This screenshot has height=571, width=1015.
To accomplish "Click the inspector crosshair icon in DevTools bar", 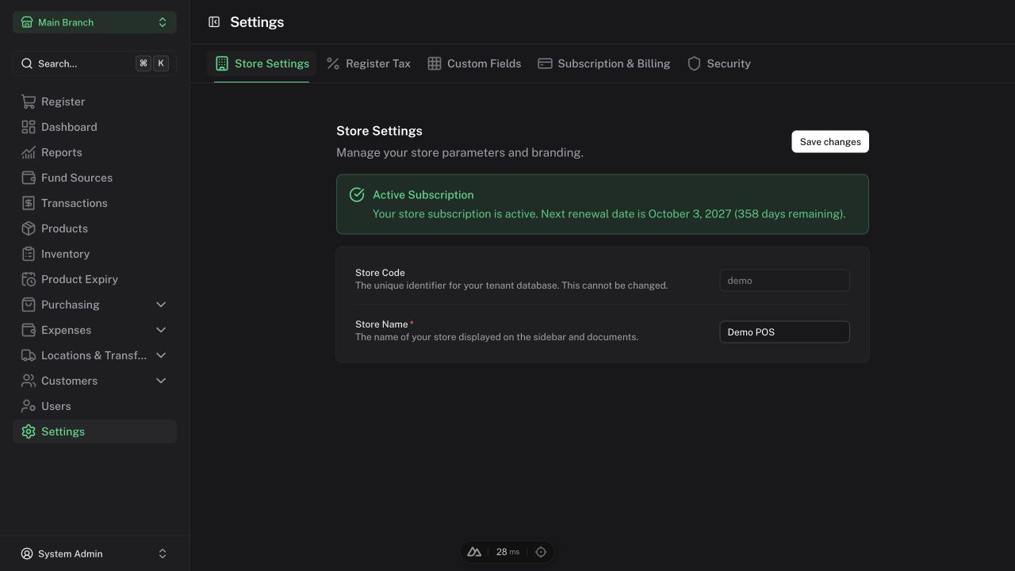I will pos(541,552).
